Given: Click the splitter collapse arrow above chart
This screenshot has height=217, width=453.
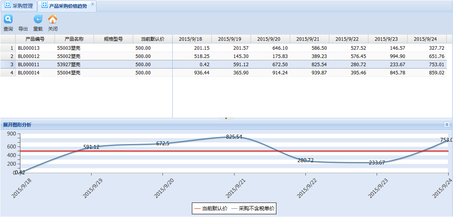Looking at the screenshot, I should tap(226, 118).
